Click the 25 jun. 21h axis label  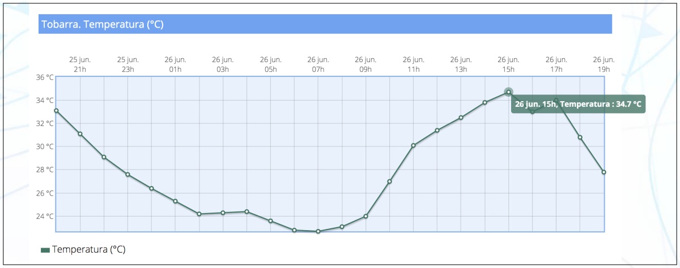pos(80,64)
